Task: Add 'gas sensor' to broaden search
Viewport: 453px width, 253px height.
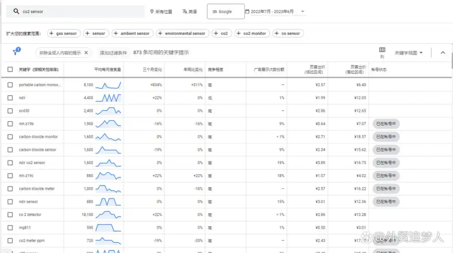Action: [63, 33]
